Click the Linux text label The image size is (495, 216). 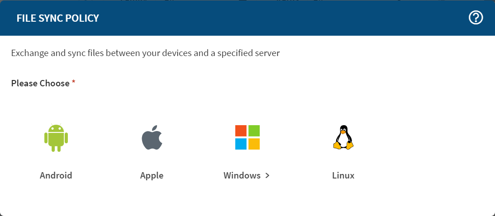[343, 176]
